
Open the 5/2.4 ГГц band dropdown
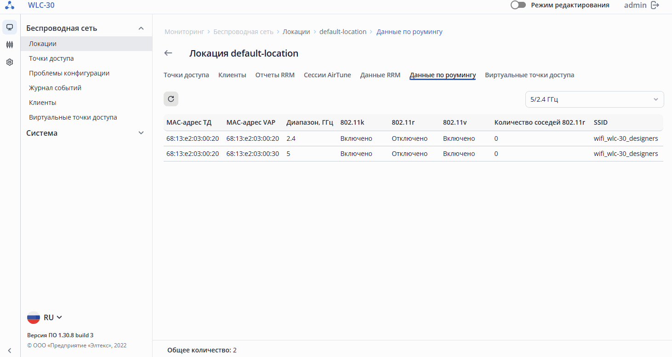pos(594,99)
